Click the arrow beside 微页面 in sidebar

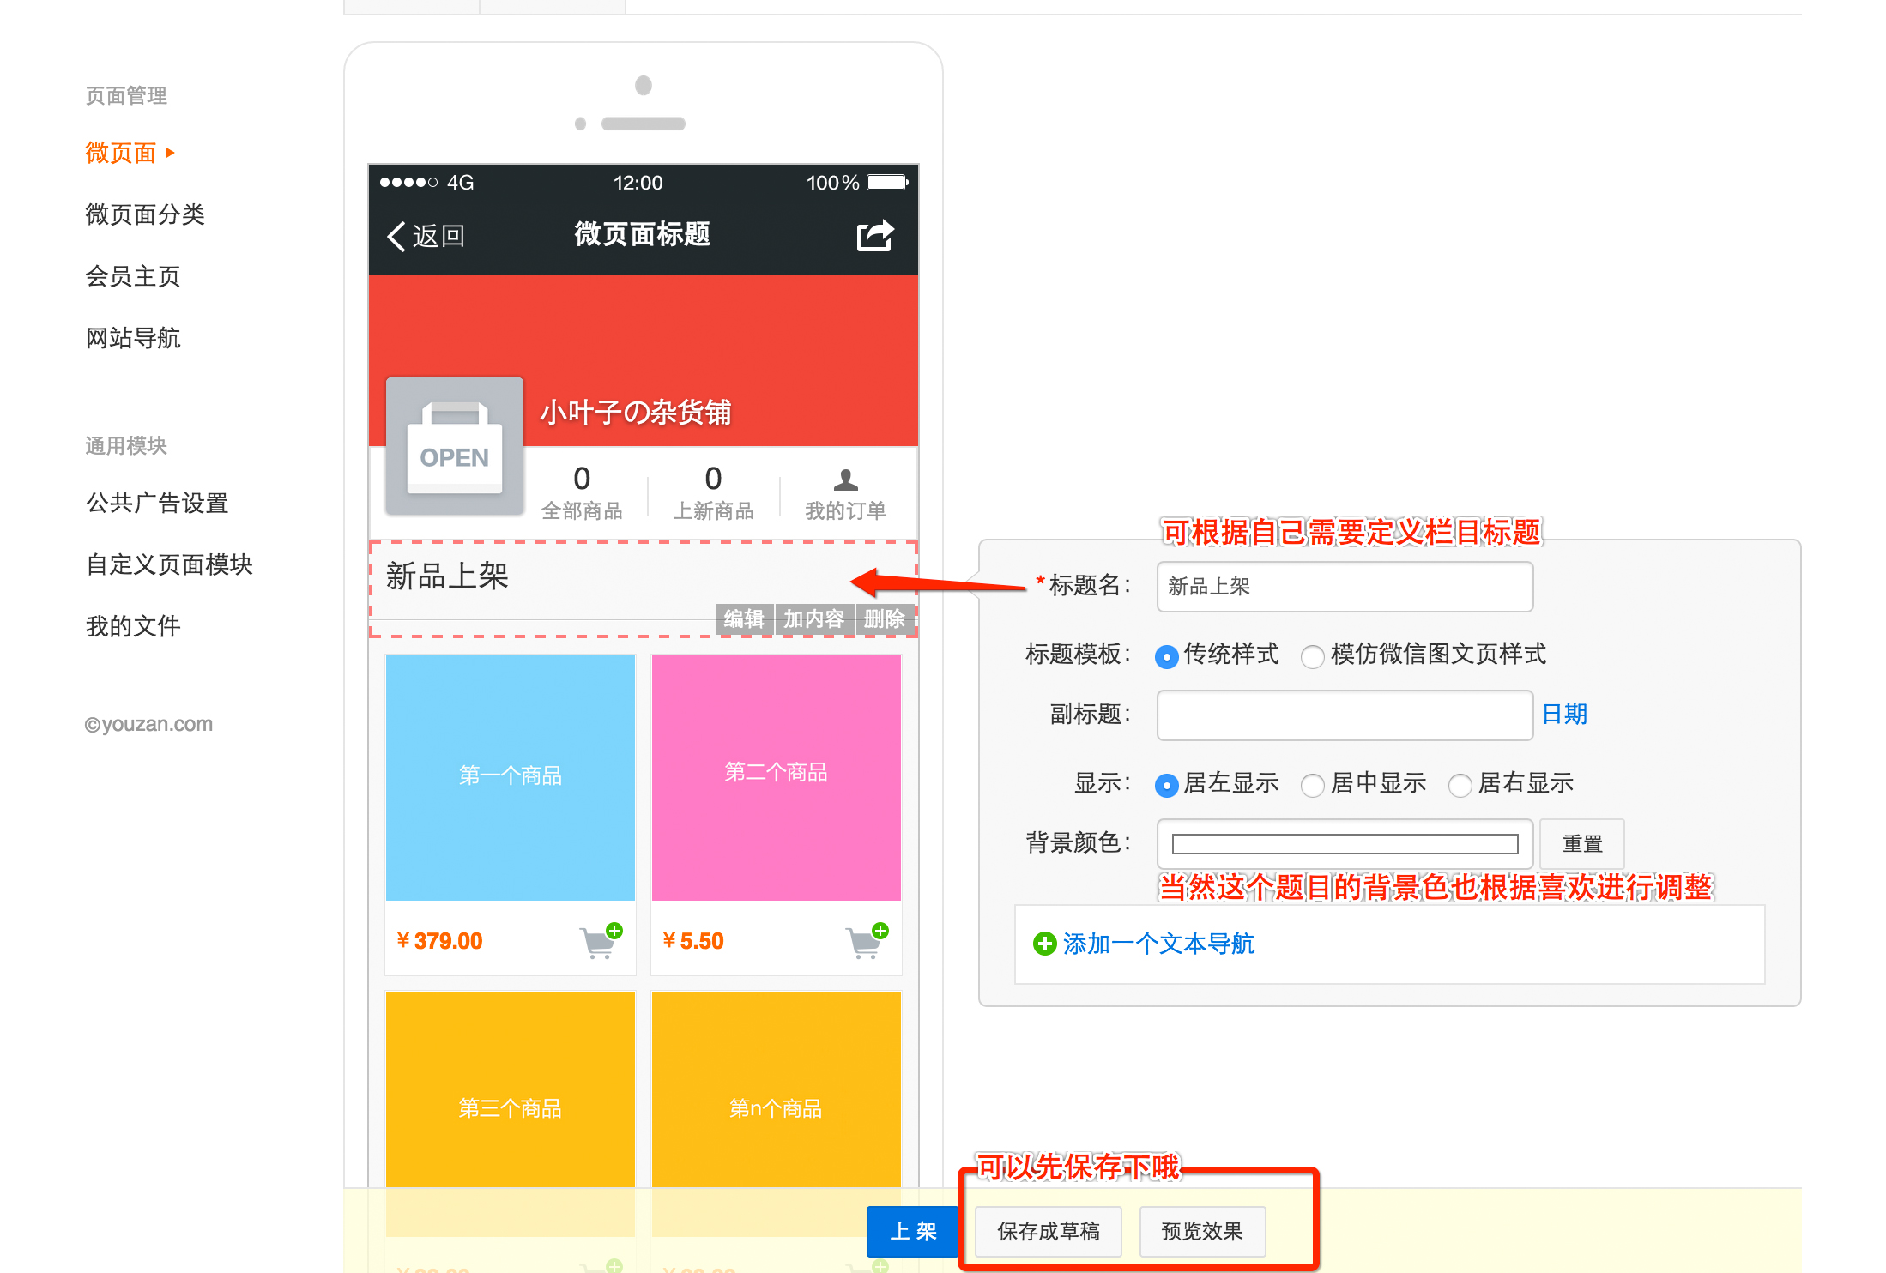171,153
